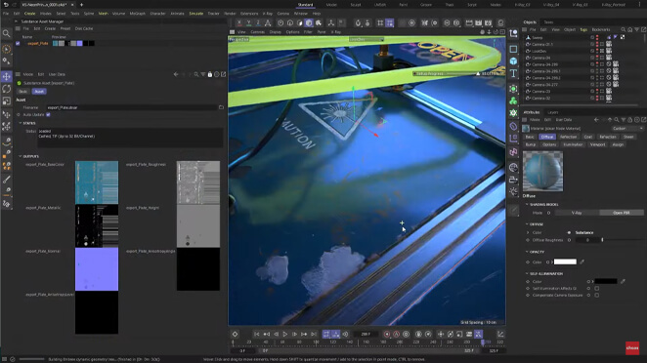647x363 pixels.
Task: Click the Assign tab in material attributes
Action: click(618, 144)
